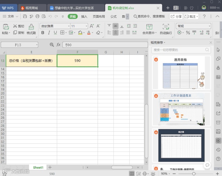Viewport: 222px width, 176px height.
Task: Open Print Preview icon
Action: click(x=44, y=16)
